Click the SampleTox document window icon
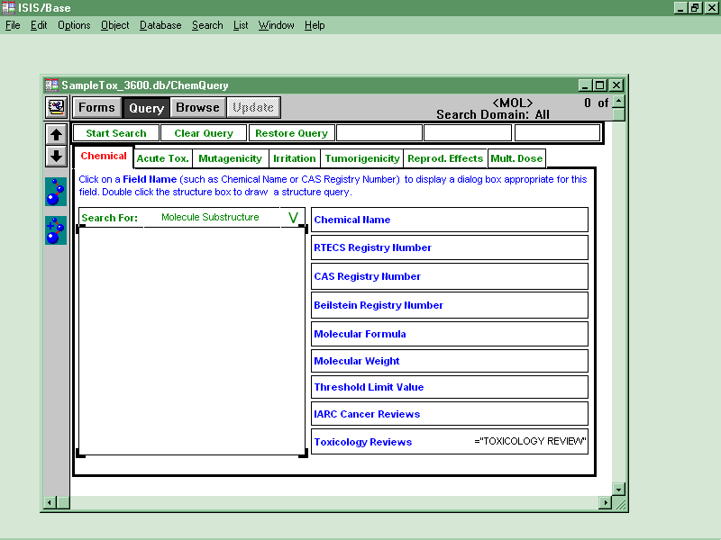Viewport: 721px width, 540px height. (x=52, y=85)
